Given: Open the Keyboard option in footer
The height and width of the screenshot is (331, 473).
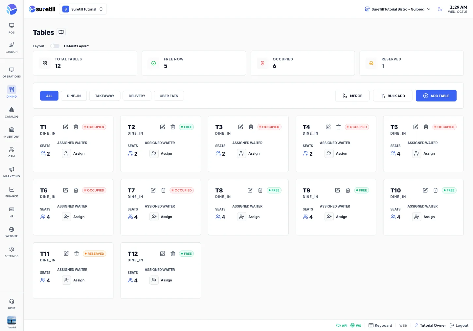Looking at the screenshot, I should (380, 325).
